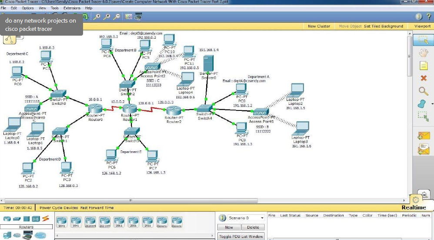This screenshot has height=240, width=434.
Task: Select the Connections lightning bolt icon
Action: coord(46,219)
